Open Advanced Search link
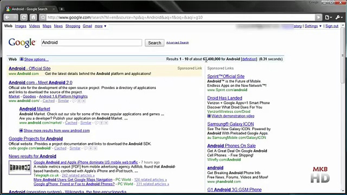Viewport: 347px width, 195px height. pyautogui.click(x=178, y=43)
